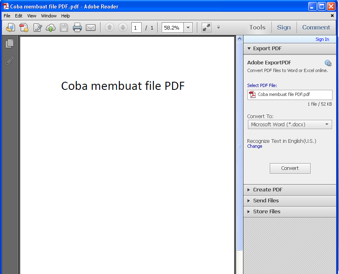This screenshot has height=274, width=339.
Task: Click the document heading Coba membuat file PDF
Action: coord(123,86)
